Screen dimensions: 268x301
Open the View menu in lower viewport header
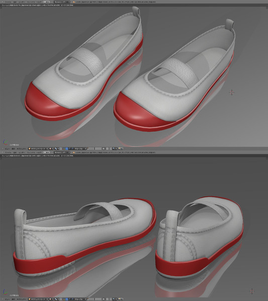(x=7, y=299)
